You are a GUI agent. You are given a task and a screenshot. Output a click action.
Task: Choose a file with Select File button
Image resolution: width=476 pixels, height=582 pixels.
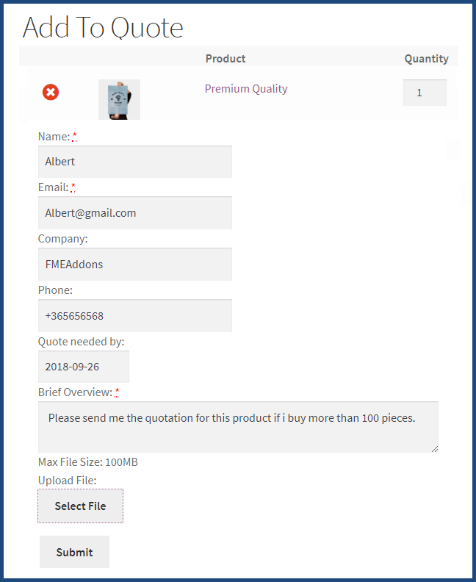[x=80, y=506]
